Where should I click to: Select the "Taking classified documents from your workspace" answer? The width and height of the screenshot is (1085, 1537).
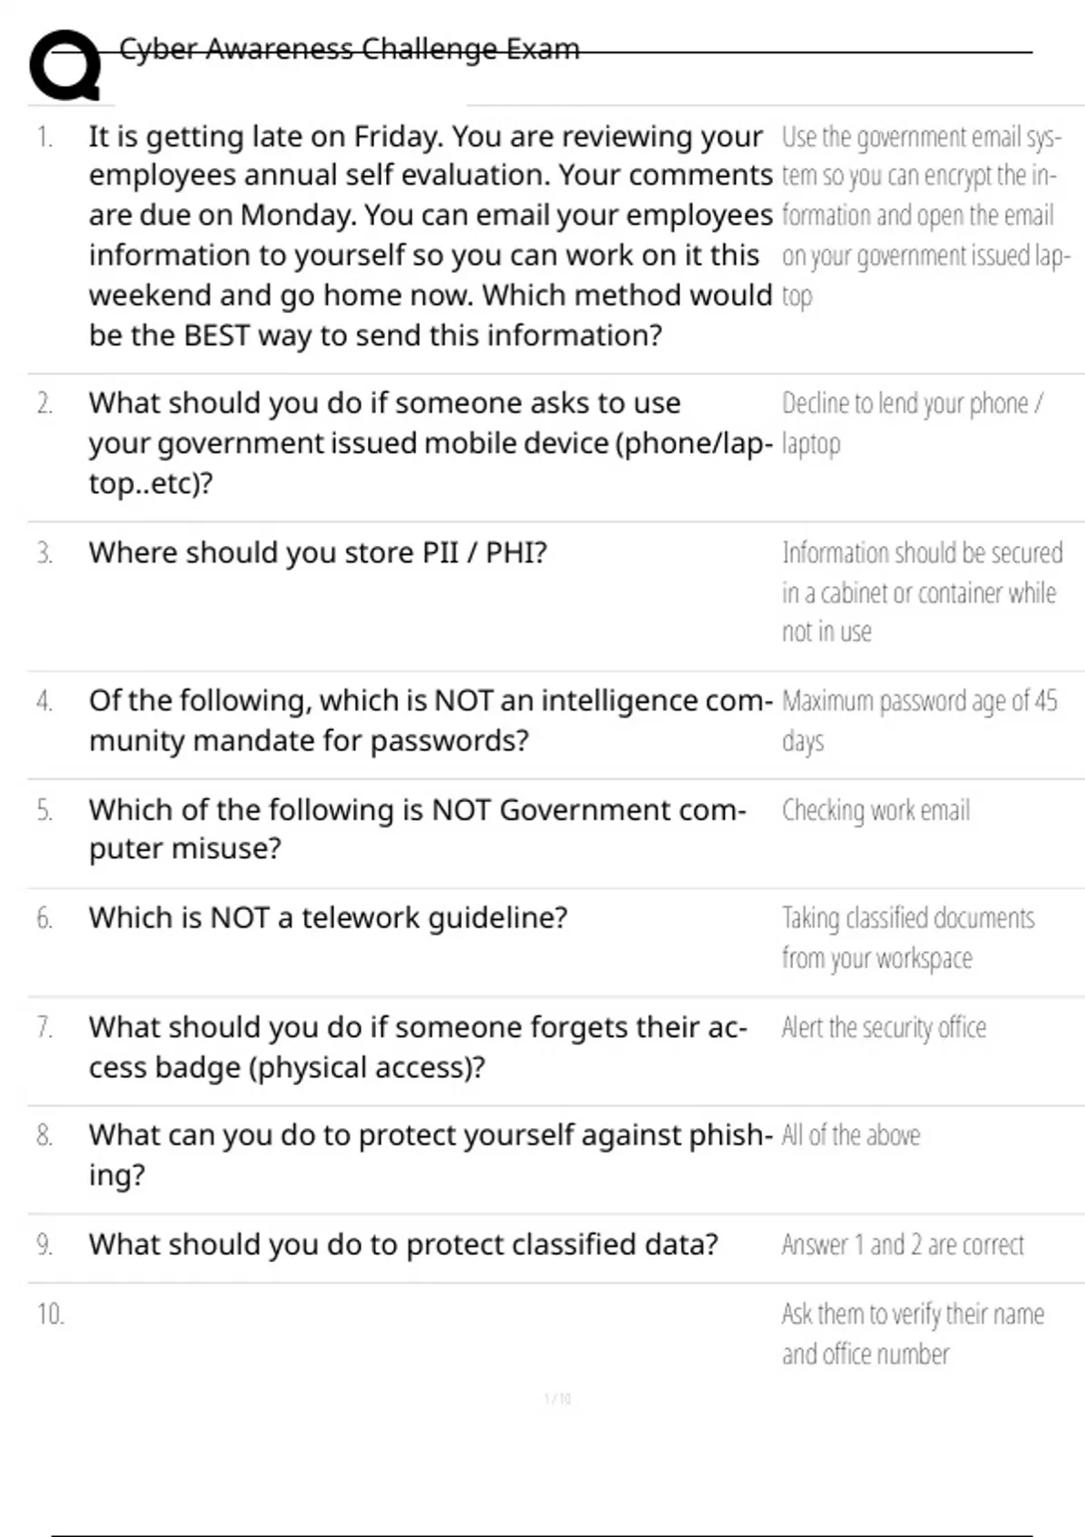[907, 938]
